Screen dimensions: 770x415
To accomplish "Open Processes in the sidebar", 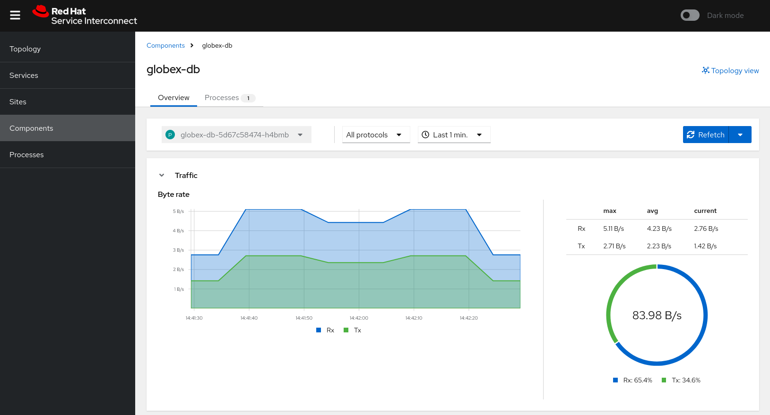I will [68, 155].
